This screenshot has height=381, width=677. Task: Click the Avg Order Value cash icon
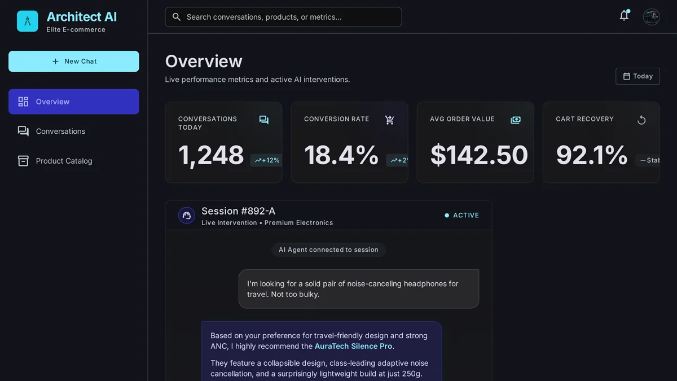click(x=516, y=120)
